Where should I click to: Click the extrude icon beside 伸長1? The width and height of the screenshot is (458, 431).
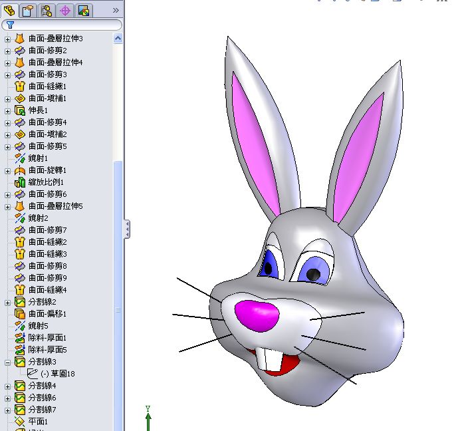tap(20, 110)
